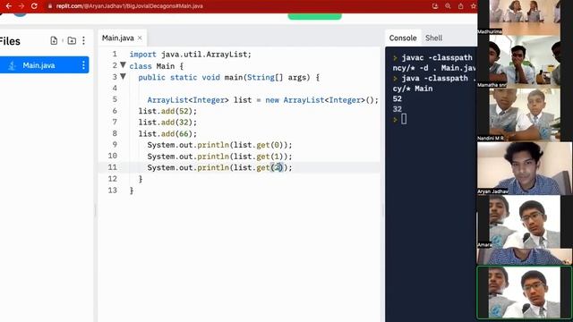573x322 pixels.
Task: Click the import java.util.ArrayList line
Action: [191, 55]
